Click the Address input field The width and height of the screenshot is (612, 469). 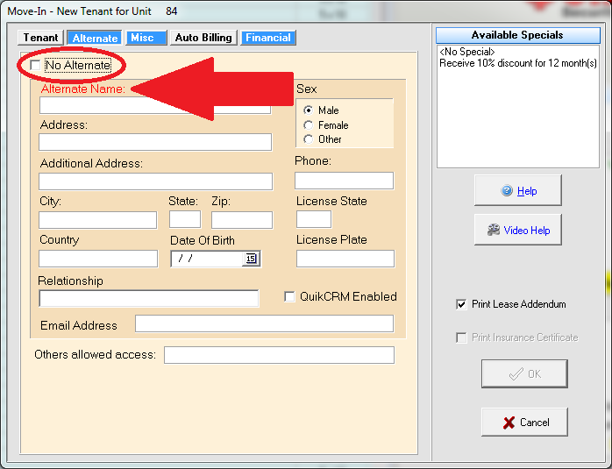pyautogui.click(x=155, y=142)
